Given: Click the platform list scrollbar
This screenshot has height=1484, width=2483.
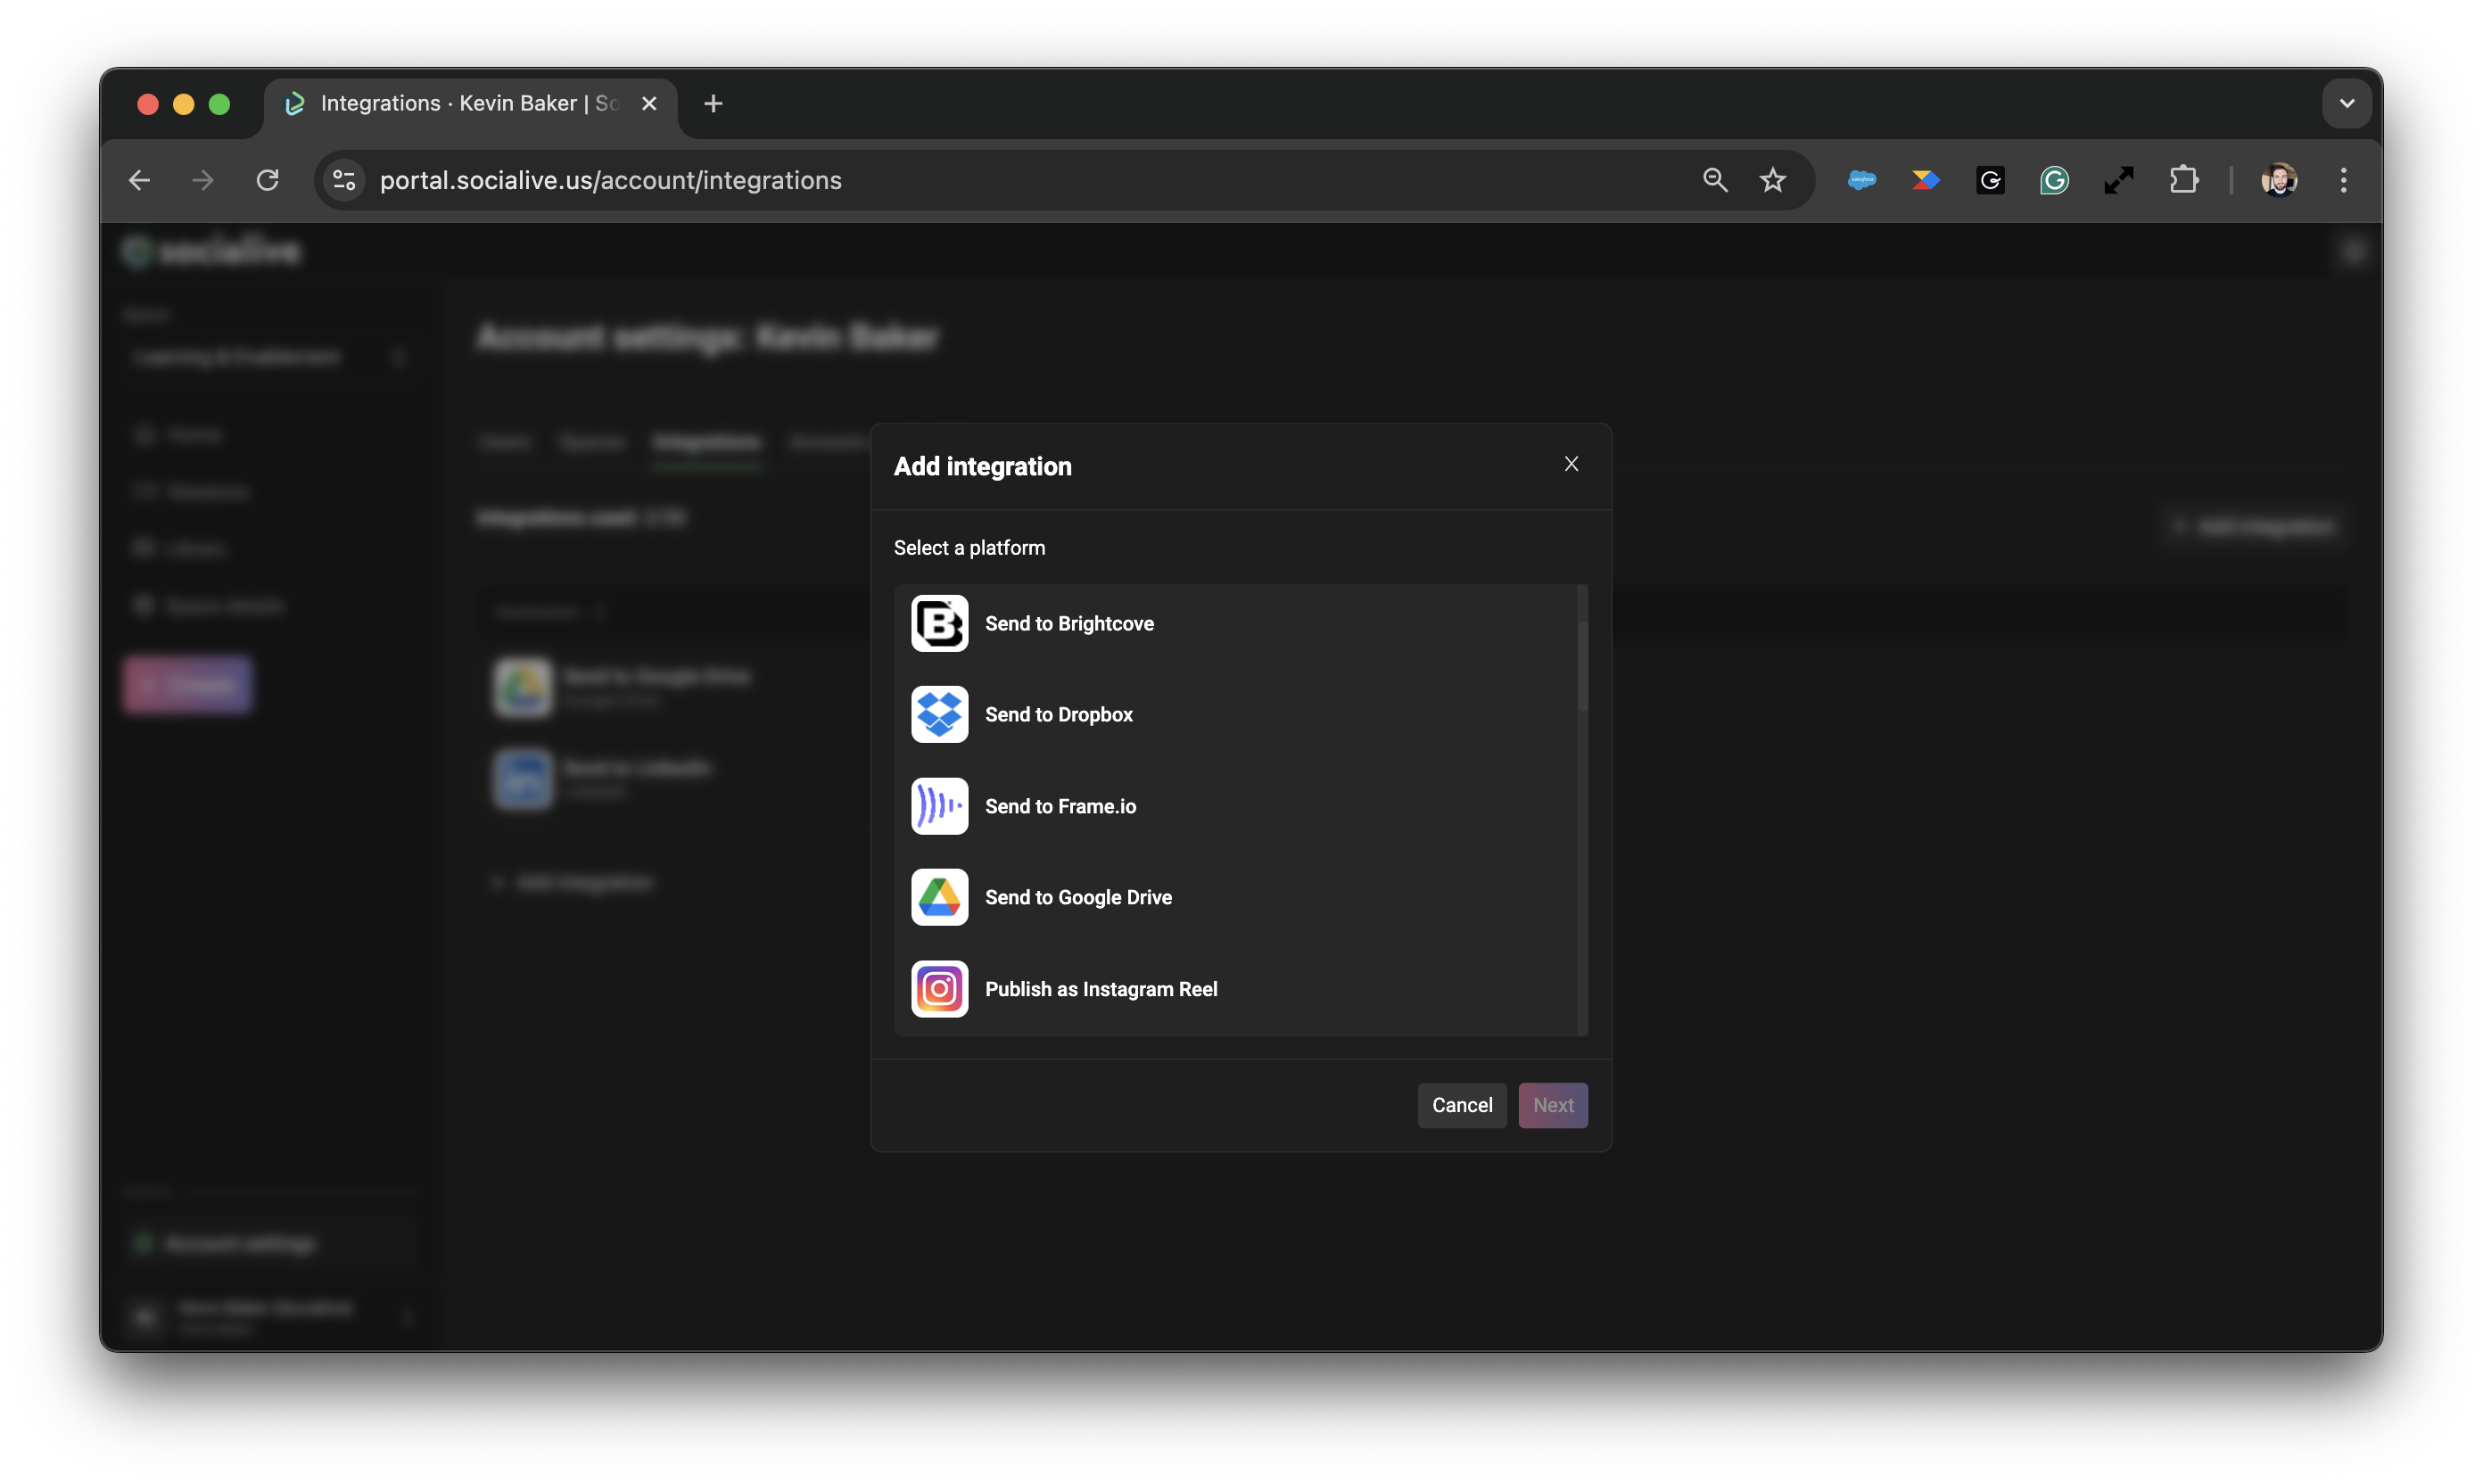Looking at the screenshot, I should point(1582,665).
